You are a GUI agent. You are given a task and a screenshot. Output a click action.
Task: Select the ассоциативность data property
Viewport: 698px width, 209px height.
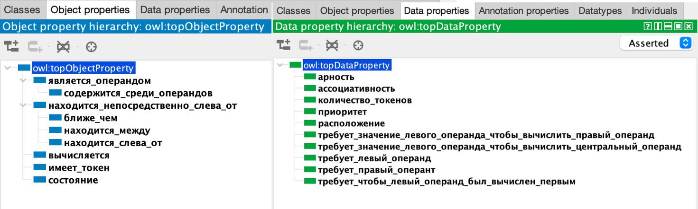click(x=356, y=88)
